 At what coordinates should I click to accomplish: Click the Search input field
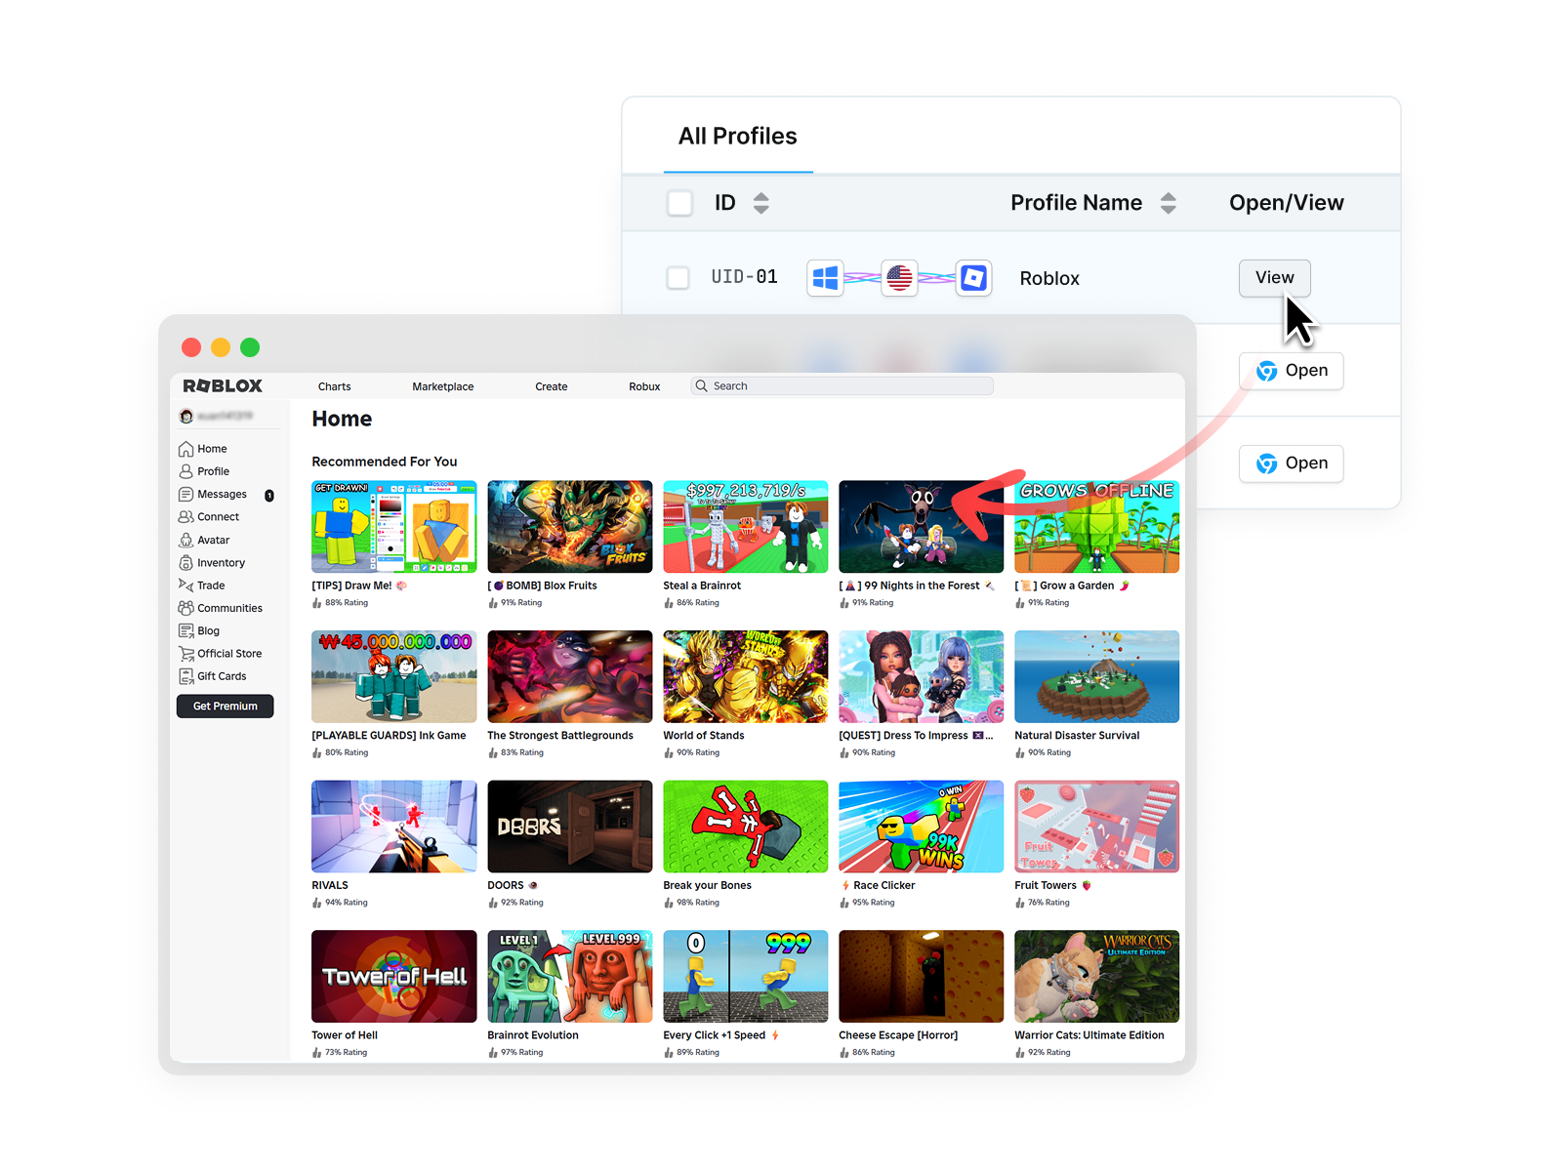click(x=843, y=386)
